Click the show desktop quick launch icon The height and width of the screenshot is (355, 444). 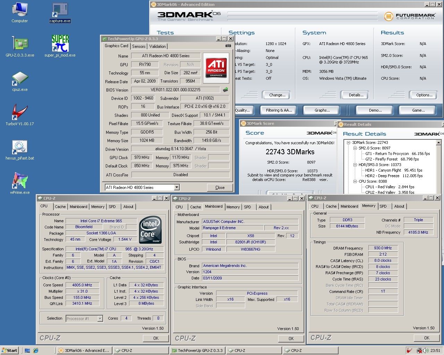click(27, 350)
